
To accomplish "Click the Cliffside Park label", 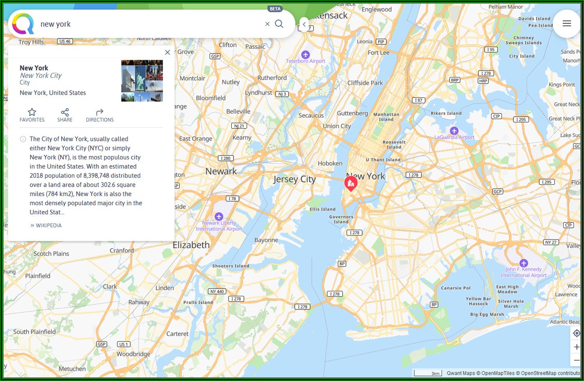I will tap(365, 83).
